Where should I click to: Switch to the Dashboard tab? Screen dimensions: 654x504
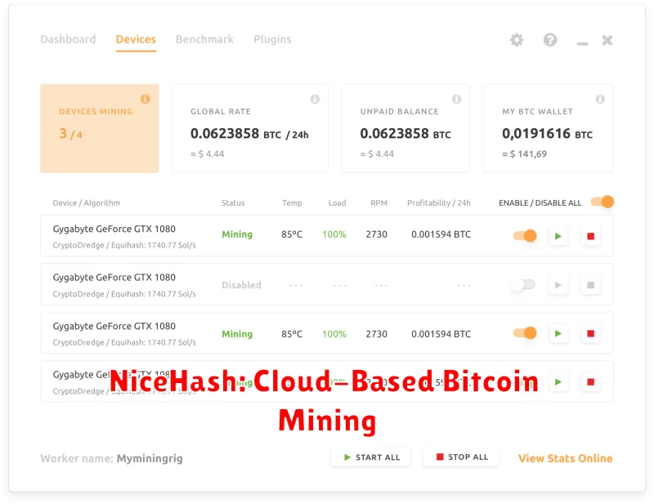(68, 39)
